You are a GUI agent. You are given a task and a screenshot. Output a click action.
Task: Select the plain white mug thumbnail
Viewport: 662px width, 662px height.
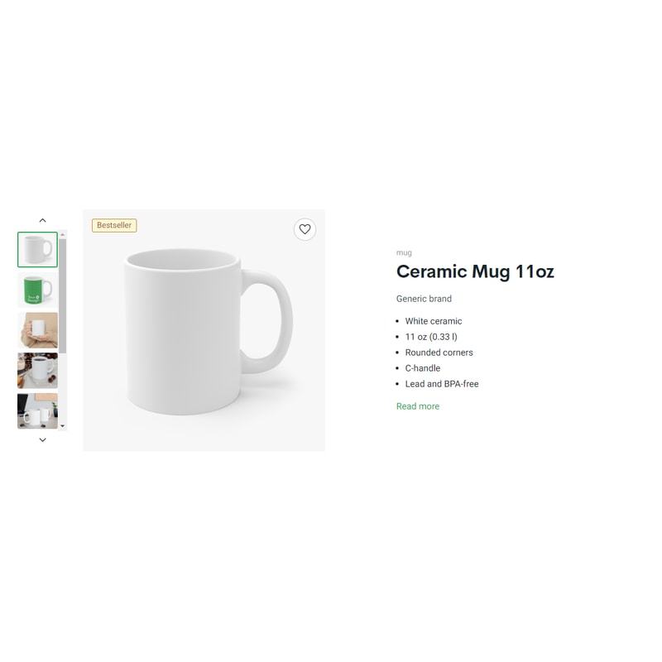[37, 250]
